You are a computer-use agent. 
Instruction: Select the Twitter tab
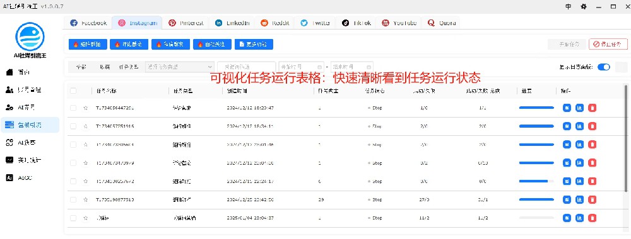[x=315, y=23]
